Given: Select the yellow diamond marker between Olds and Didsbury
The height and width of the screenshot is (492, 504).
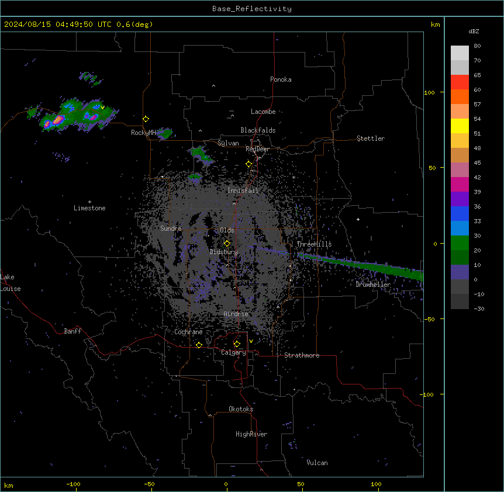Looking at the screenshot, I should (x=227, y=243).
